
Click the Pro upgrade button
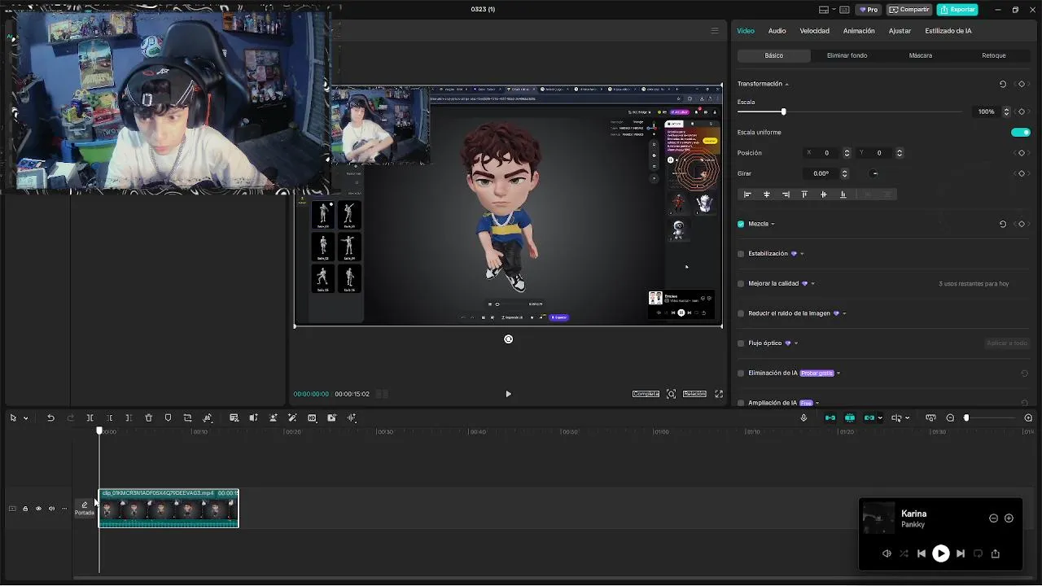[869, 10]
